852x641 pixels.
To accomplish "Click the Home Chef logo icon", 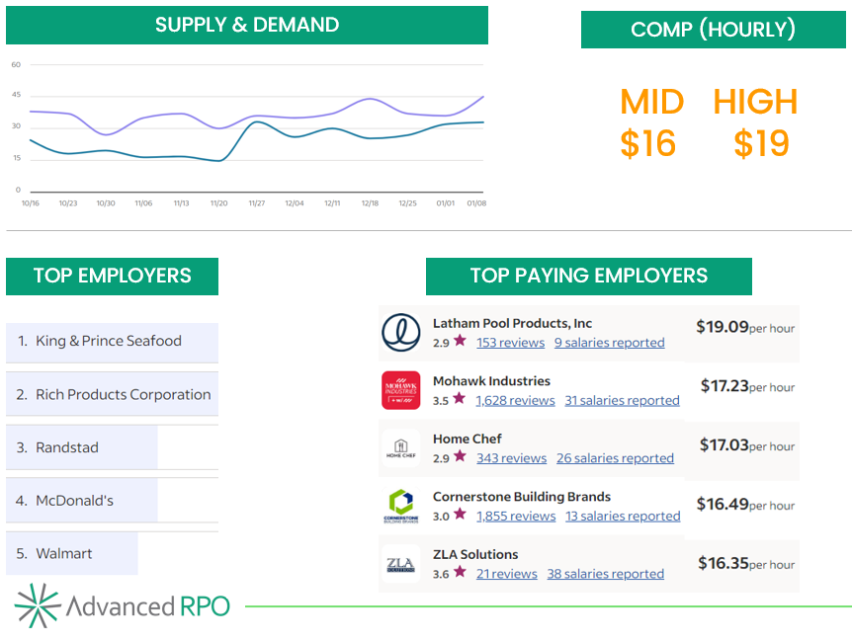I will coord(400,448).
